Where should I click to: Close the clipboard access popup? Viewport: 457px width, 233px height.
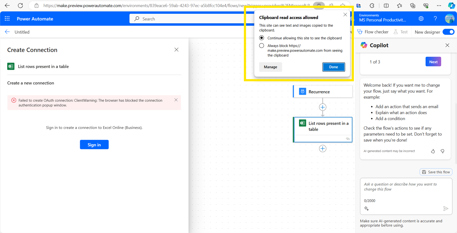pos(345,14)
